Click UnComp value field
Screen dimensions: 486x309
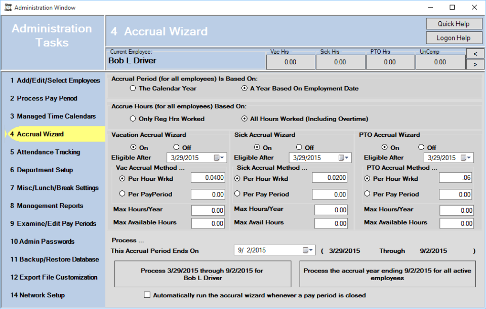click(440, 62)
